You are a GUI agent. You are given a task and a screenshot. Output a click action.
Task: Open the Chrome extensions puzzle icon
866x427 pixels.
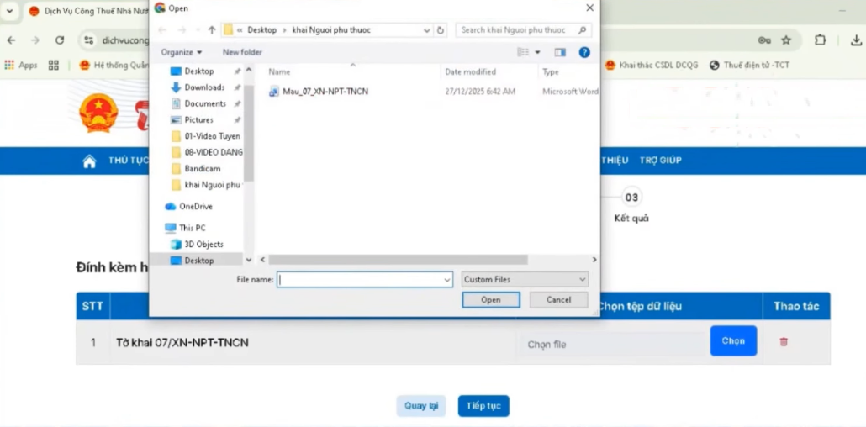coord(821,40)
